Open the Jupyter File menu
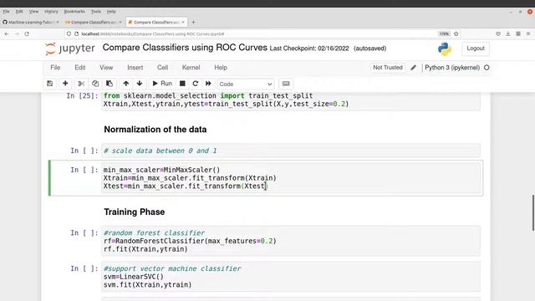Screen dimensions: 535x301 [55, 68]
